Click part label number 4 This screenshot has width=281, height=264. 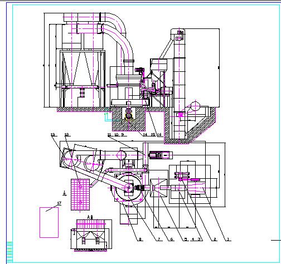tap(193, 239)
